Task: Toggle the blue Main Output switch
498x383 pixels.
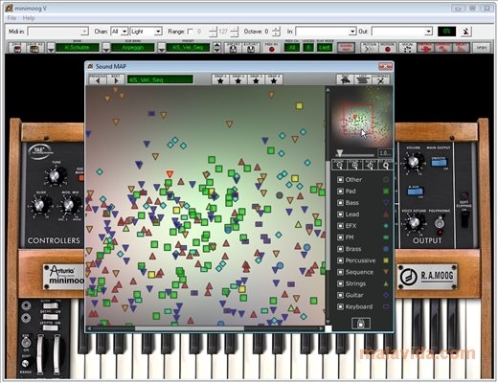Action: click(x=440, y=162)
